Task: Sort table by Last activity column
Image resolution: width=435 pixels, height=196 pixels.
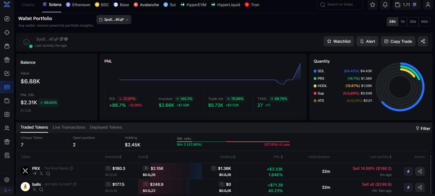Action: coord(381,157)
